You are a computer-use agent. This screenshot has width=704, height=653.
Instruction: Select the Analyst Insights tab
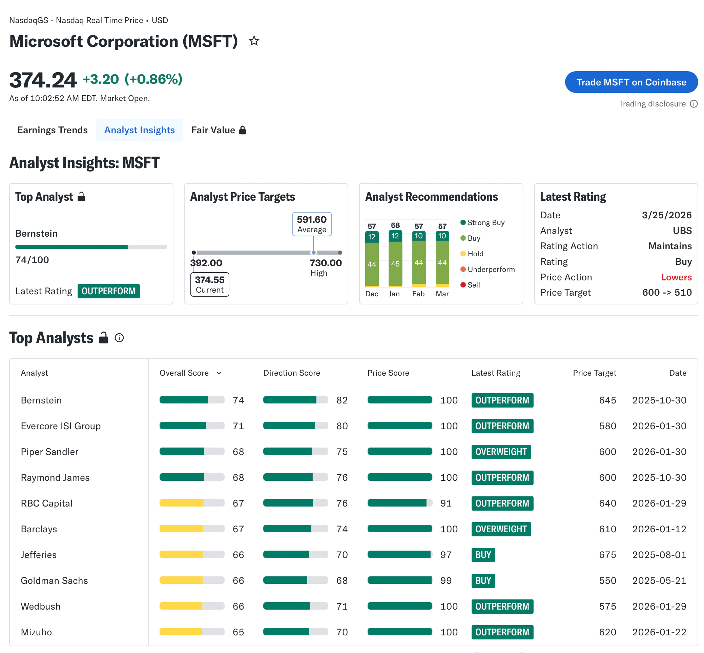tap(140, 130)
